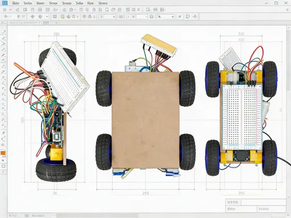
Task: Open the "Daare" menu
Action: coord(40,3)
